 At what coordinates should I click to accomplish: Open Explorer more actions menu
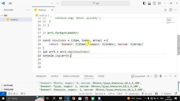point(28,10)
